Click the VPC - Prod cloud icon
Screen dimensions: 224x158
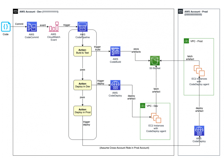[x=186, y=41]
